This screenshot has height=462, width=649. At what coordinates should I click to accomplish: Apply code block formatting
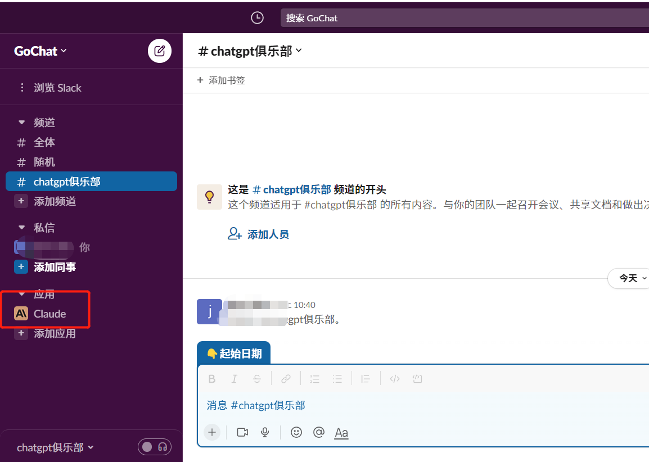coord(417,379)
